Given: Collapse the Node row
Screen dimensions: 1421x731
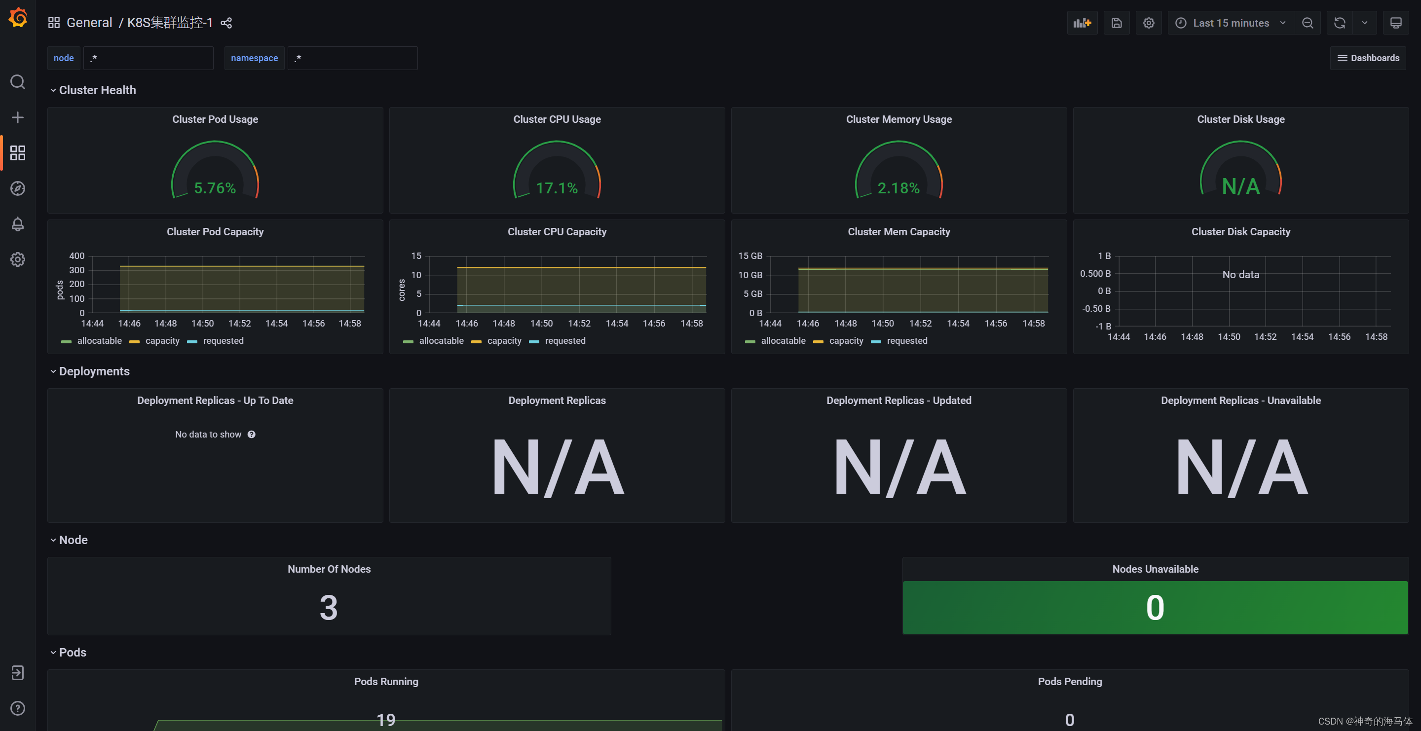Looking at the screenshot, I should 69,540.
